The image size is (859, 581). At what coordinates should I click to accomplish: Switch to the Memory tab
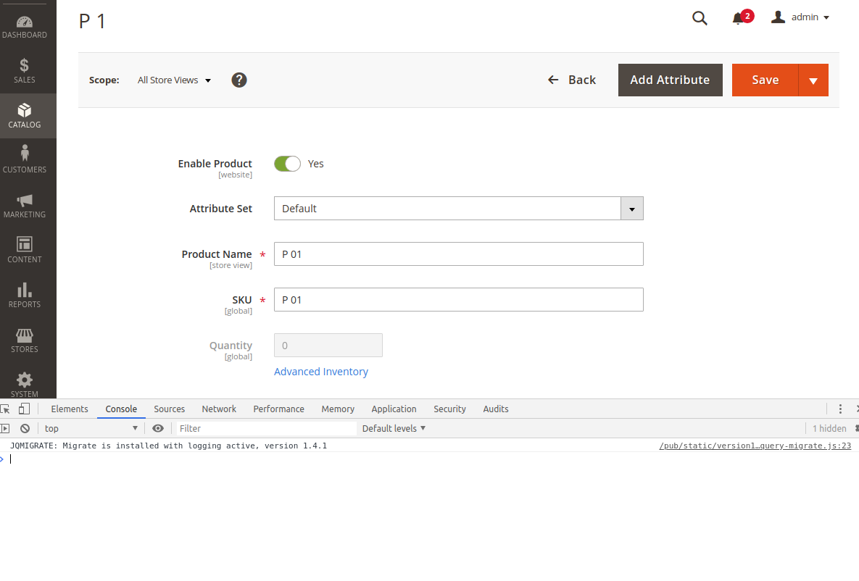338,409
